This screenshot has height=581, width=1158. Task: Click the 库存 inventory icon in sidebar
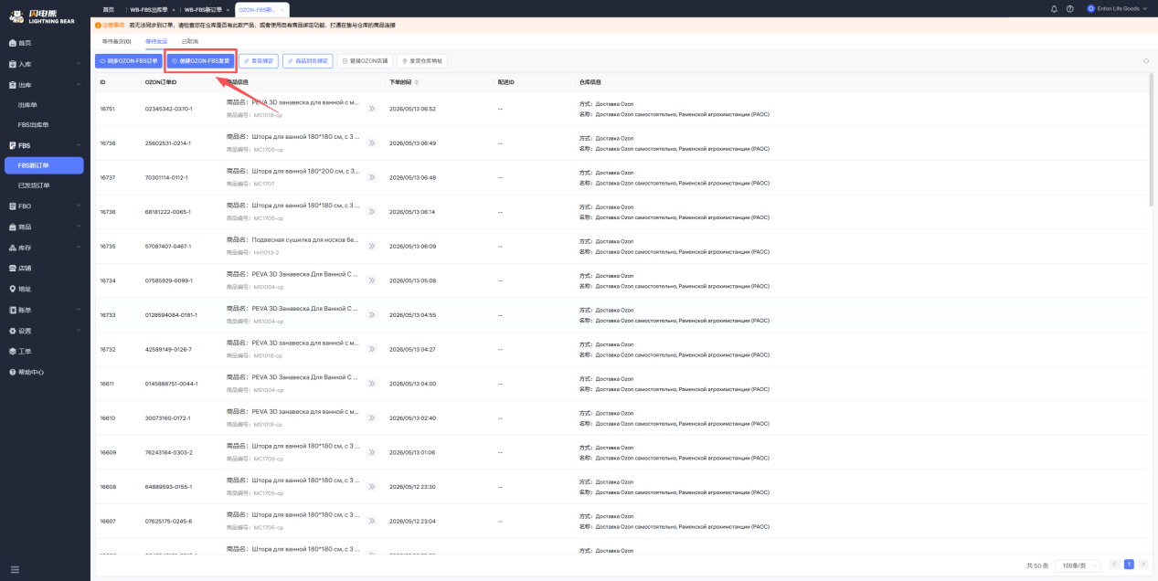tap(13, 248)
